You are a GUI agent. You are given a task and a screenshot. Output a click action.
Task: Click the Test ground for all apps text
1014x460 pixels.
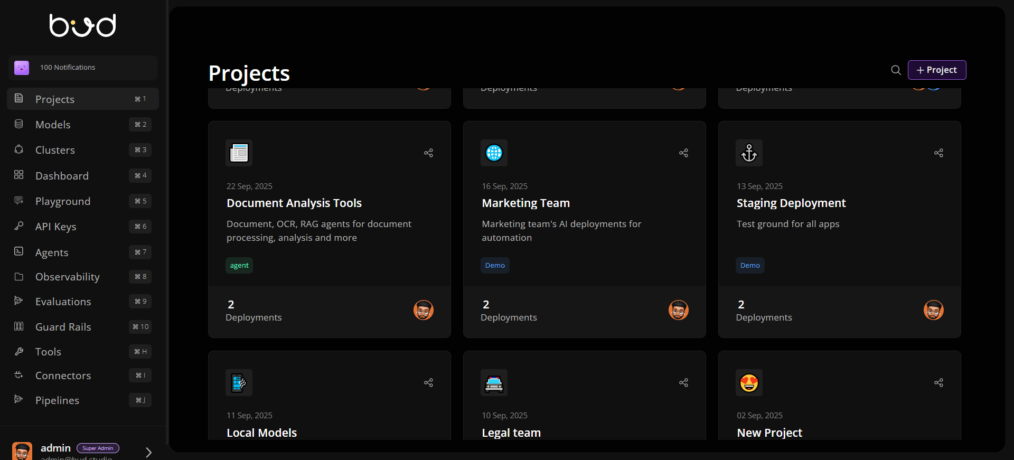point(788,224)
